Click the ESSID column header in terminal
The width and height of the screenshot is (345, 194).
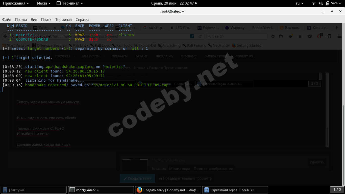(22, 26)
